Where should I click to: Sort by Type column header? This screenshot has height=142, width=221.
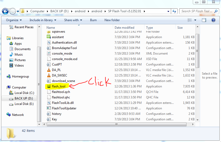(x=149, y=28)
